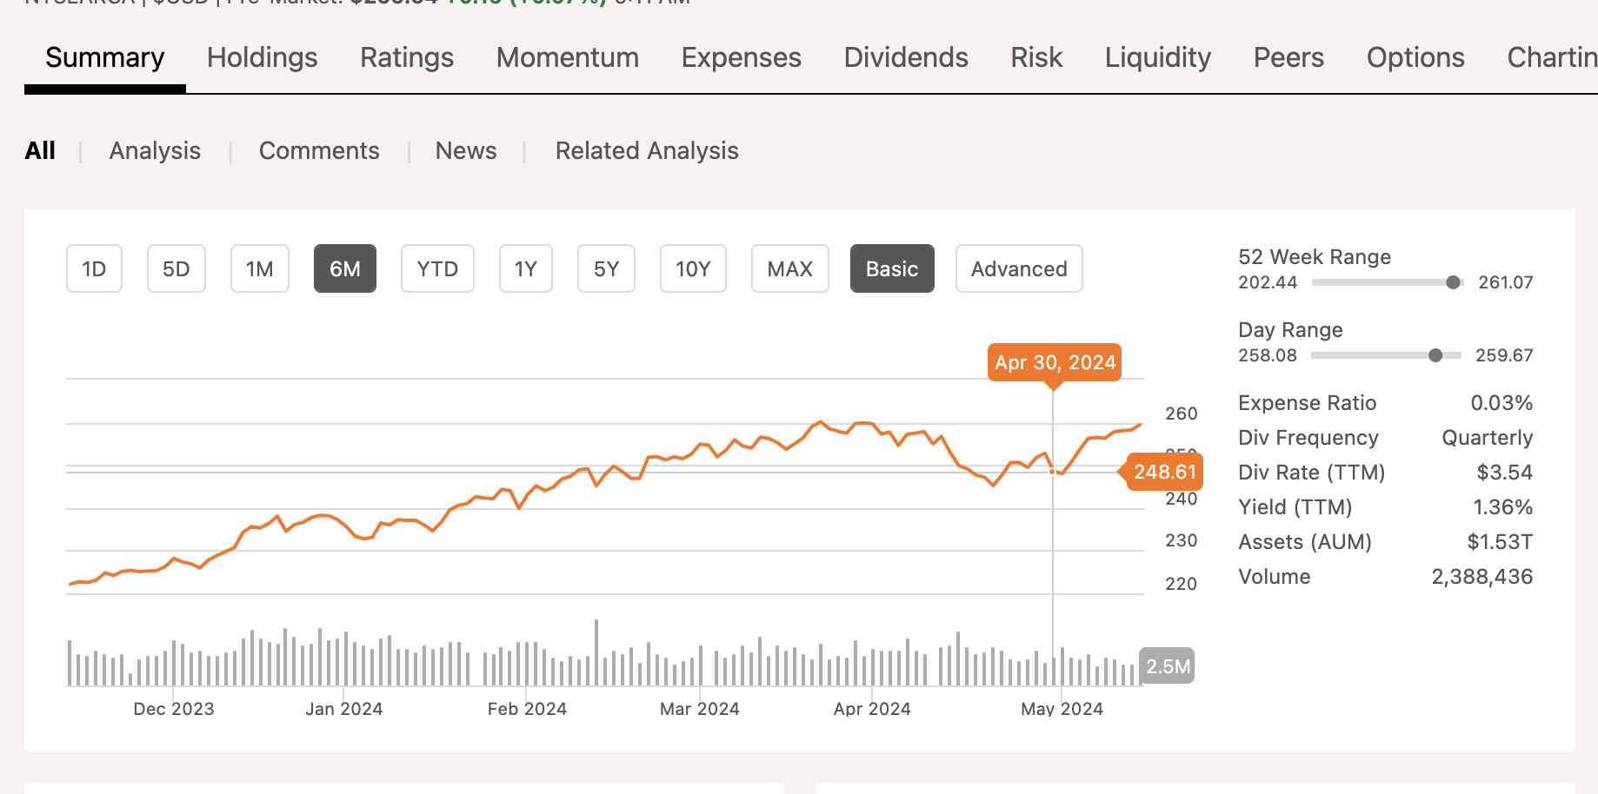Select the Momentum tab
The width and height of the screenshot is (1598, 794).
coord(567,58)
